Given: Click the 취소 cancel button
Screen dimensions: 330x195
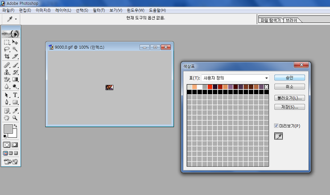Looking at the screenshot, I should [289, 86].
